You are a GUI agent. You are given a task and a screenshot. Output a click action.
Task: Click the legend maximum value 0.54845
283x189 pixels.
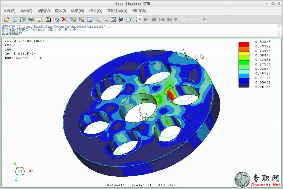(x=263, y=42)
